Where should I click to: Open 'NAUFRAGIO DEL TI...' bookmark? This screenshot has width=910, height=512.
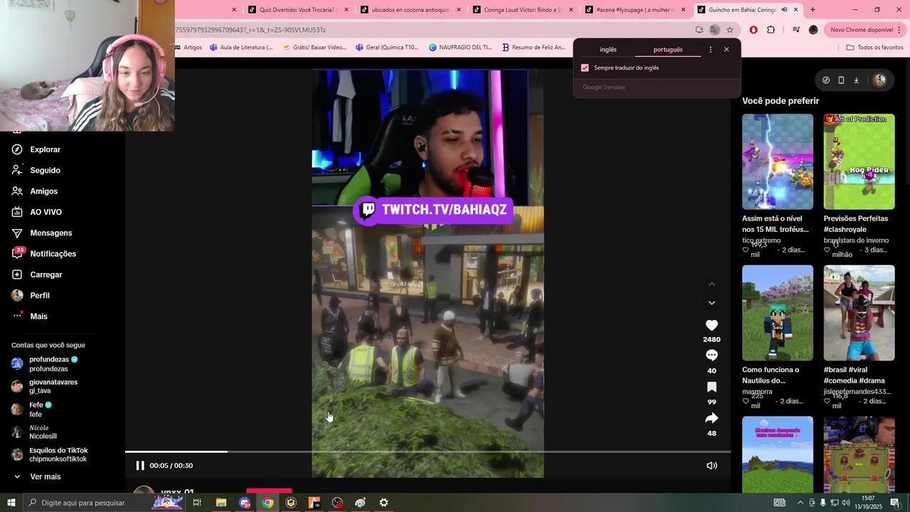point(460,48)
